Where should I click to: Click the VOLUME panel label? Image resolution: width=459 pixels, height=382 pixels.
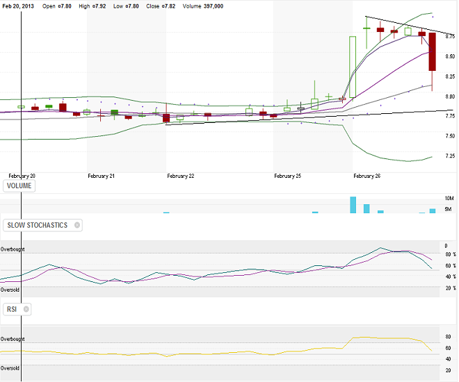[x=19, y=185]
